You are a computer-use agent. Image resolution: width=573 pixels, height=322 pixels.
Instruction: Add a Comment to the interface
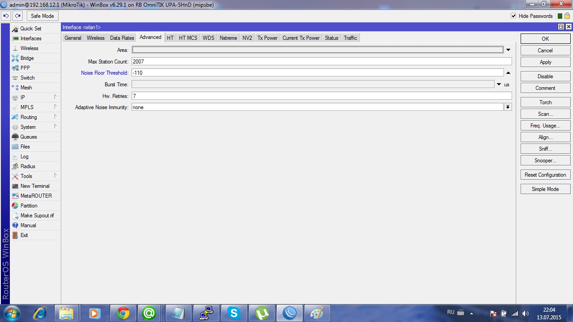[545, 88]
